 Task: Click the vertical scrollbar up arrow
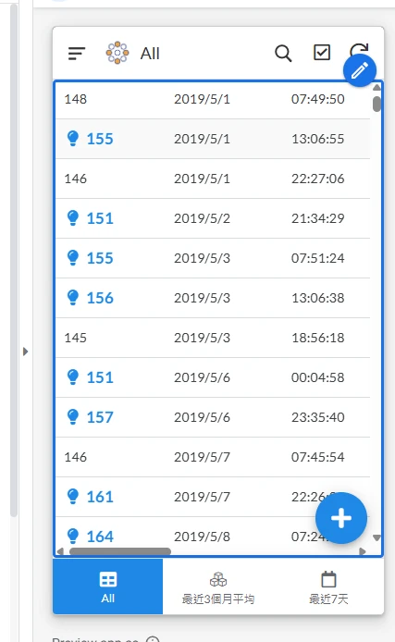pos(377,87)
